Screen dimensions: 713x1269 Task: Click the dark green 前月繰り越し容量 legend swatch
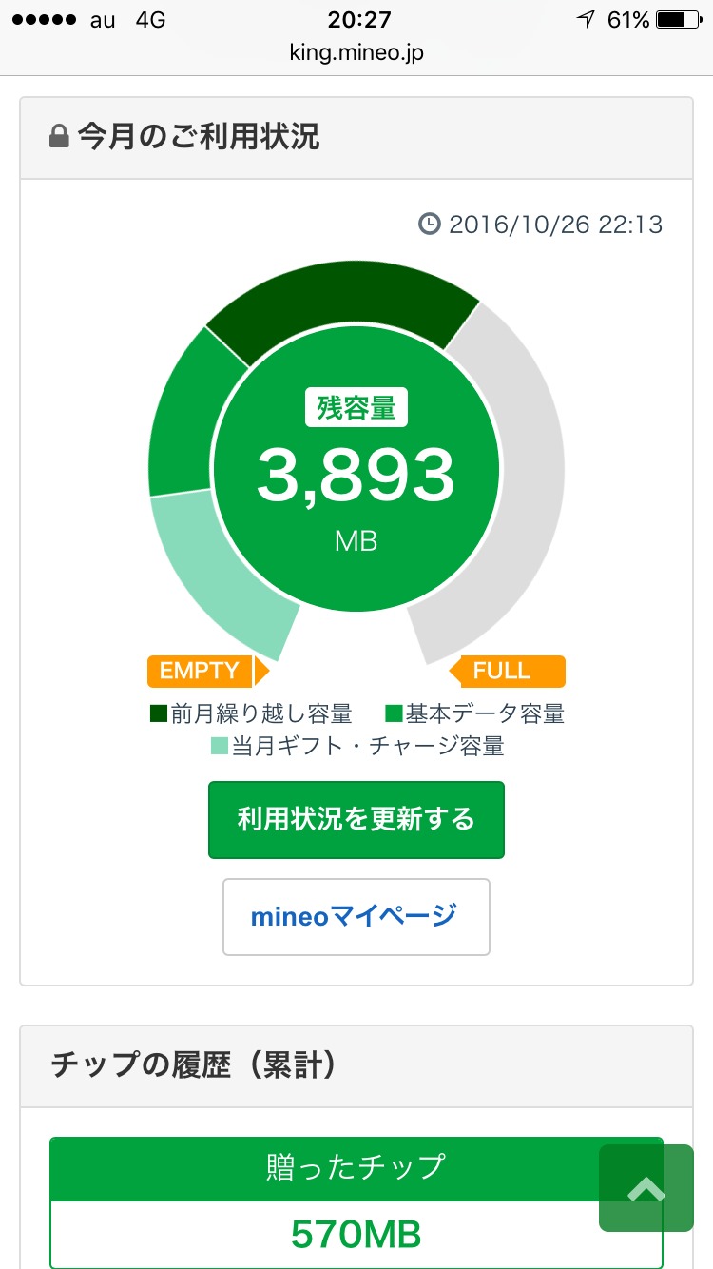(x=159, y=713)
